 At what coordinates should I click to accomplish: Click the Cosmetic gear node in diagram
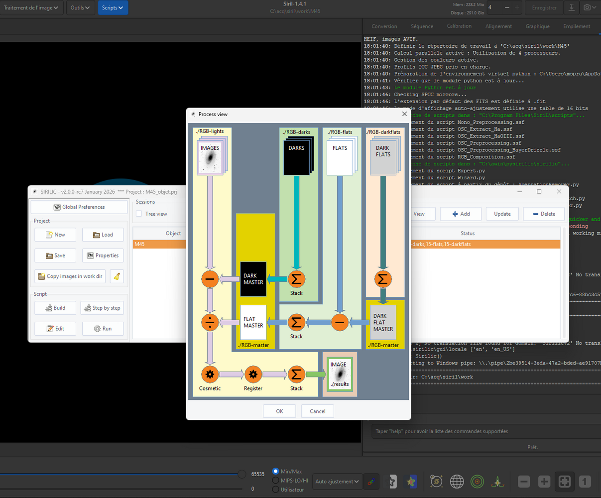click(210, 374)
